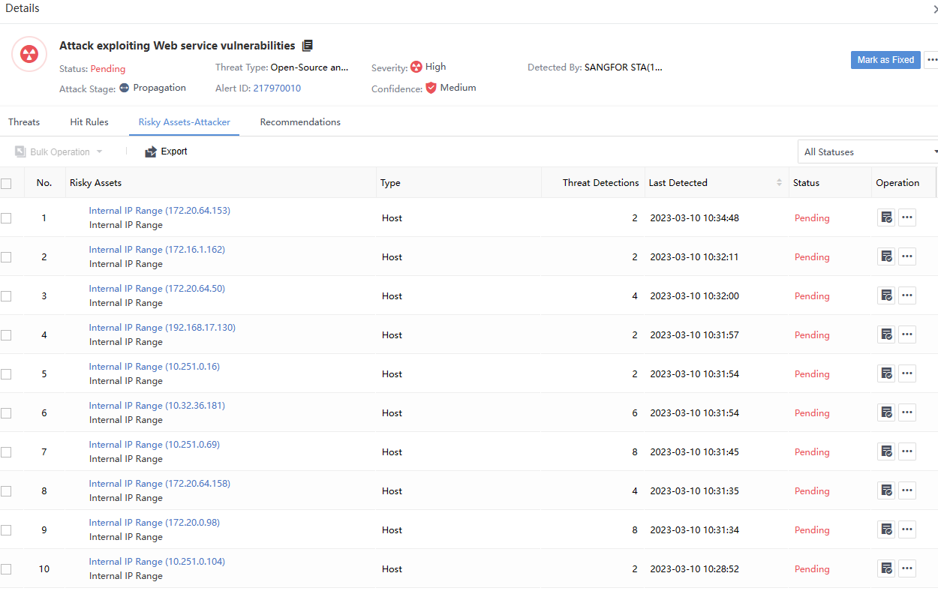This screenshot has width=938, height=597.
Task: Open the Recommendations tab
Action: pos(300,122)
